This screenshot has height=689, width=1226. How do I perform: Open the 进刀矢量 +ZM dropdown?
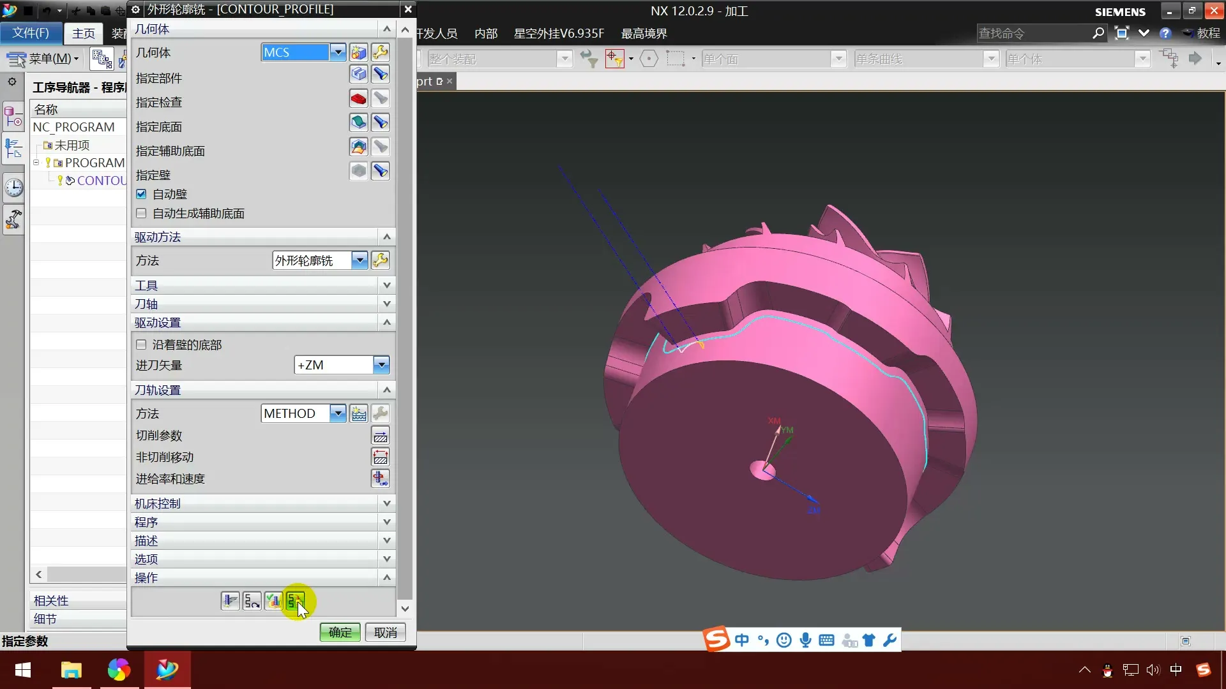coord(381,365)
